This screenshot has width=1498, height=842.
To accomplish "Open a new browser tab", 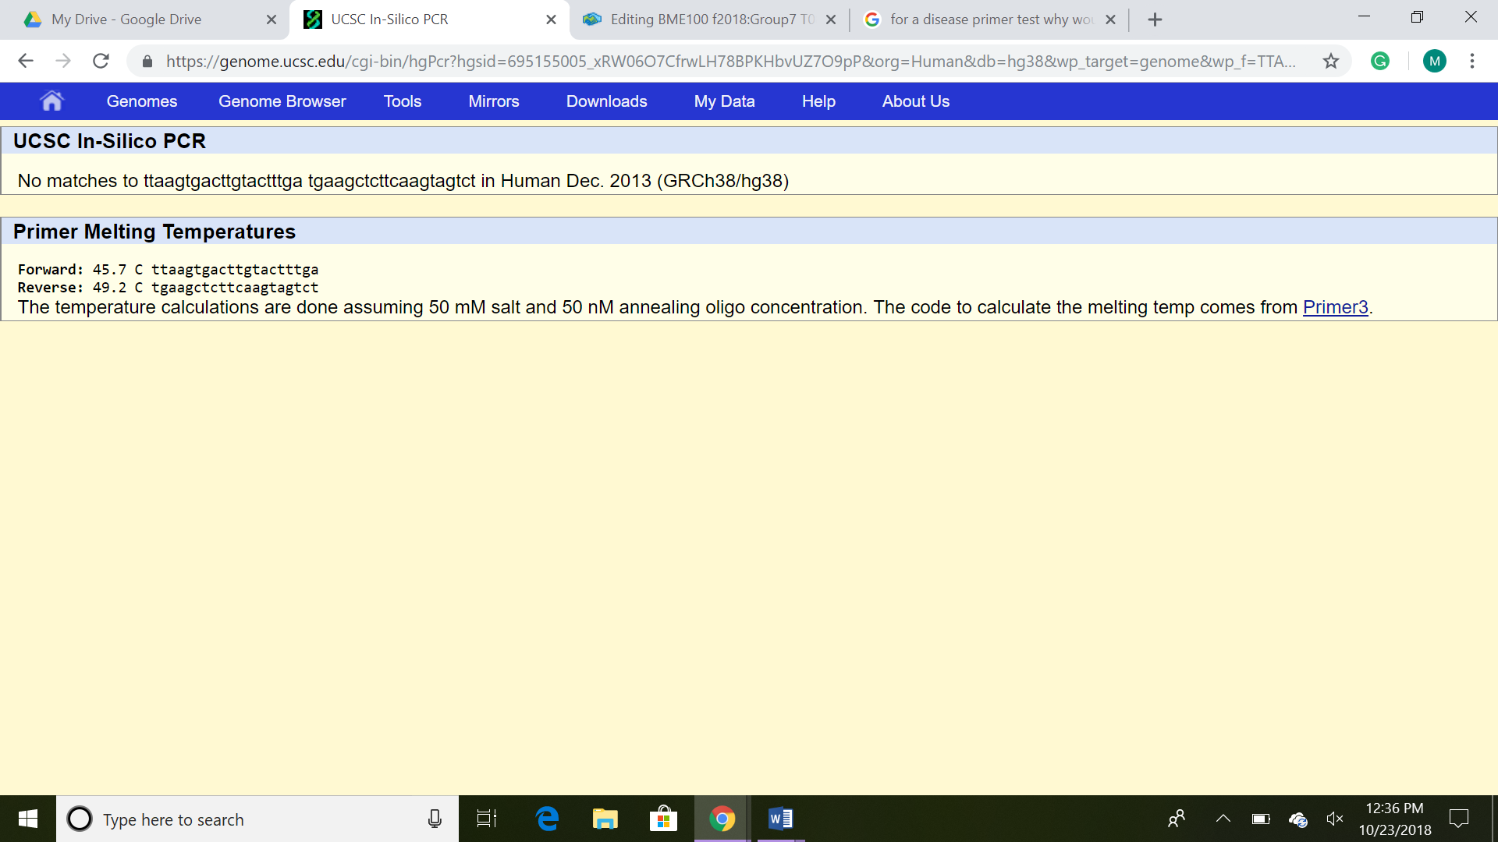I will (x=1155, y=19).
